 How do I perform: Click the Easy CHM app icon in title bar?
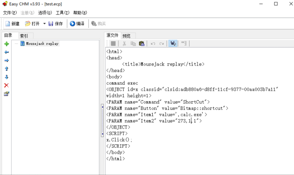[x=5, y=4]
